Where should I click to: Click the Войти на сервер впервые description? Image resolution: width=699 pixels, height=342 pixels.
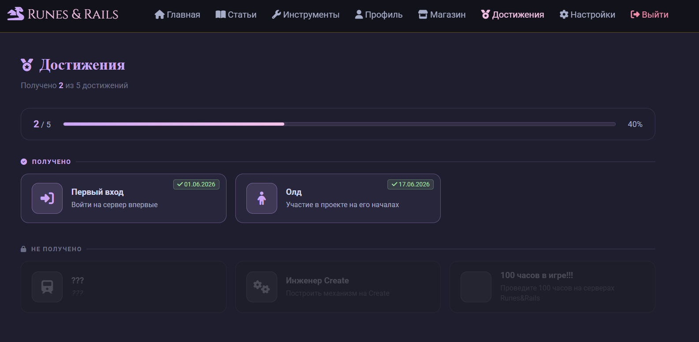115,205
